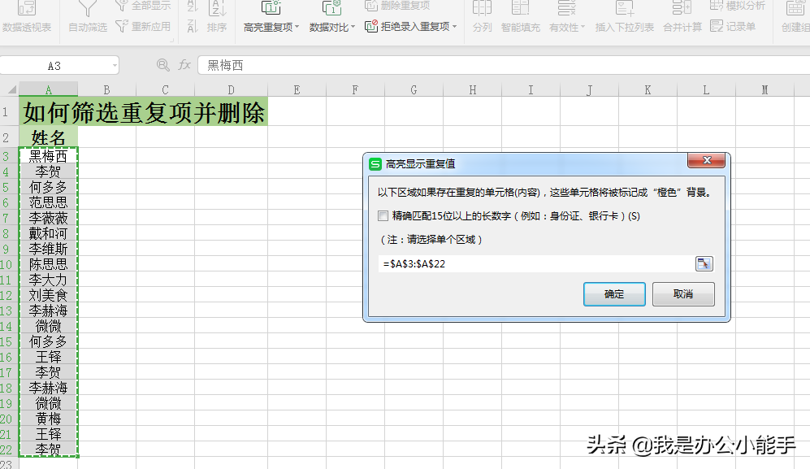Select cell 陈思思 in row 10
Screen dimensions: 810x469
click(49, 264)
